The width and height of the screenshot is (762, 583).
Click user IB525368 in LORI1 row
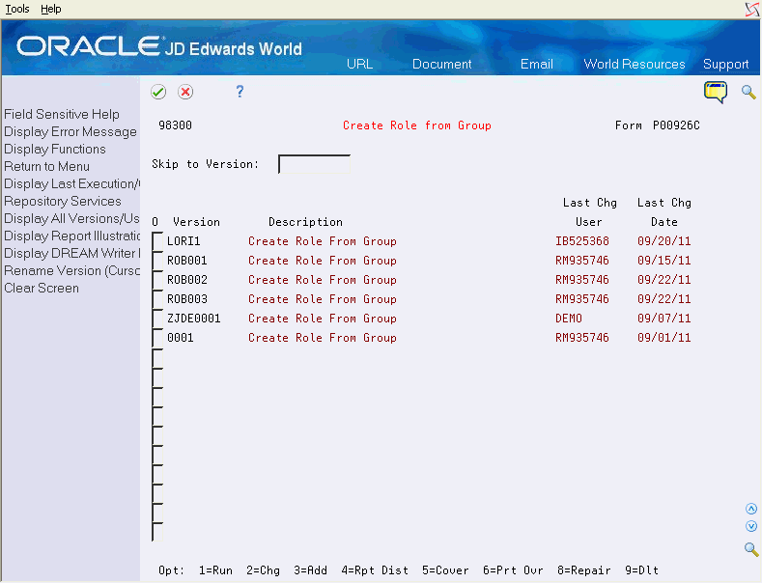pyautogui.click(x=582, y=241)
